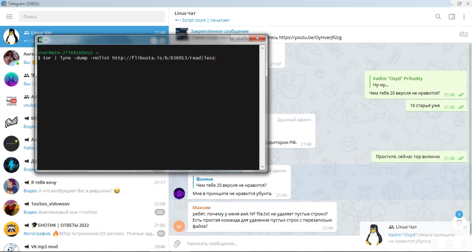Click terminal scrollbar down arrow
The width and height of the screenshot is (472, 252).
coord(263,167)
